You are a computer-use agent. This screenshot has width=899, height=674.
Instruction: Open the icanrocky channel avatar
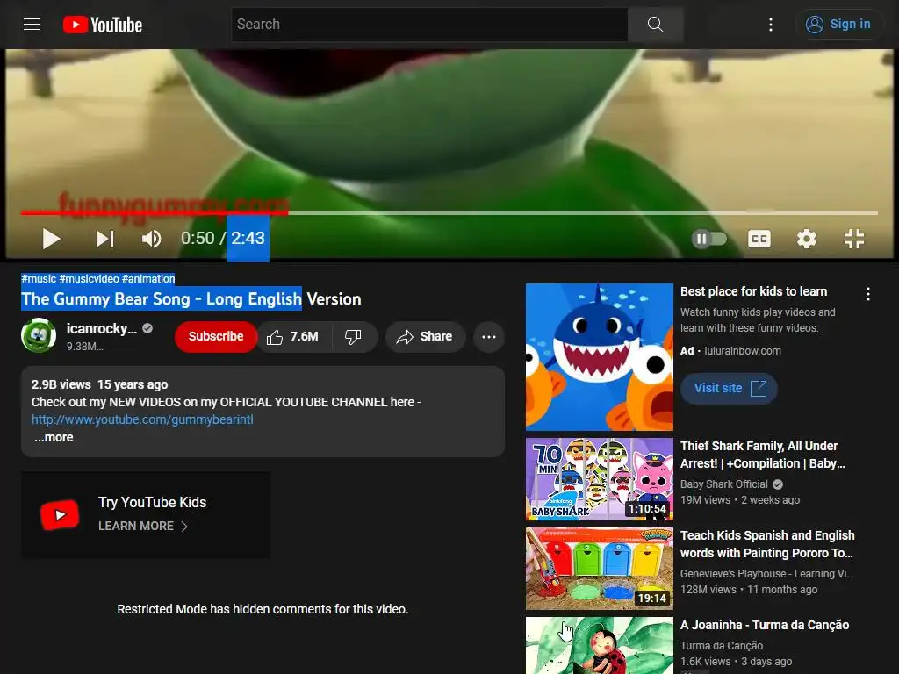click(39, 335)
